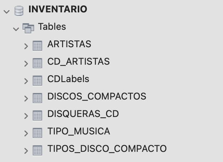Expand the ARTISTAS table chevron
Image resolution: width=223 pixels, height=162 pixels.
pos(26,46)
